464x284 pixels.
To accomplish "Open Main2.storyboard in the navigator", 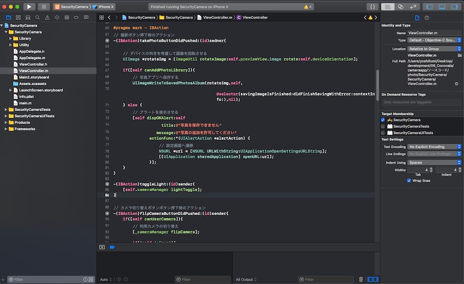I will pos(34,77).
